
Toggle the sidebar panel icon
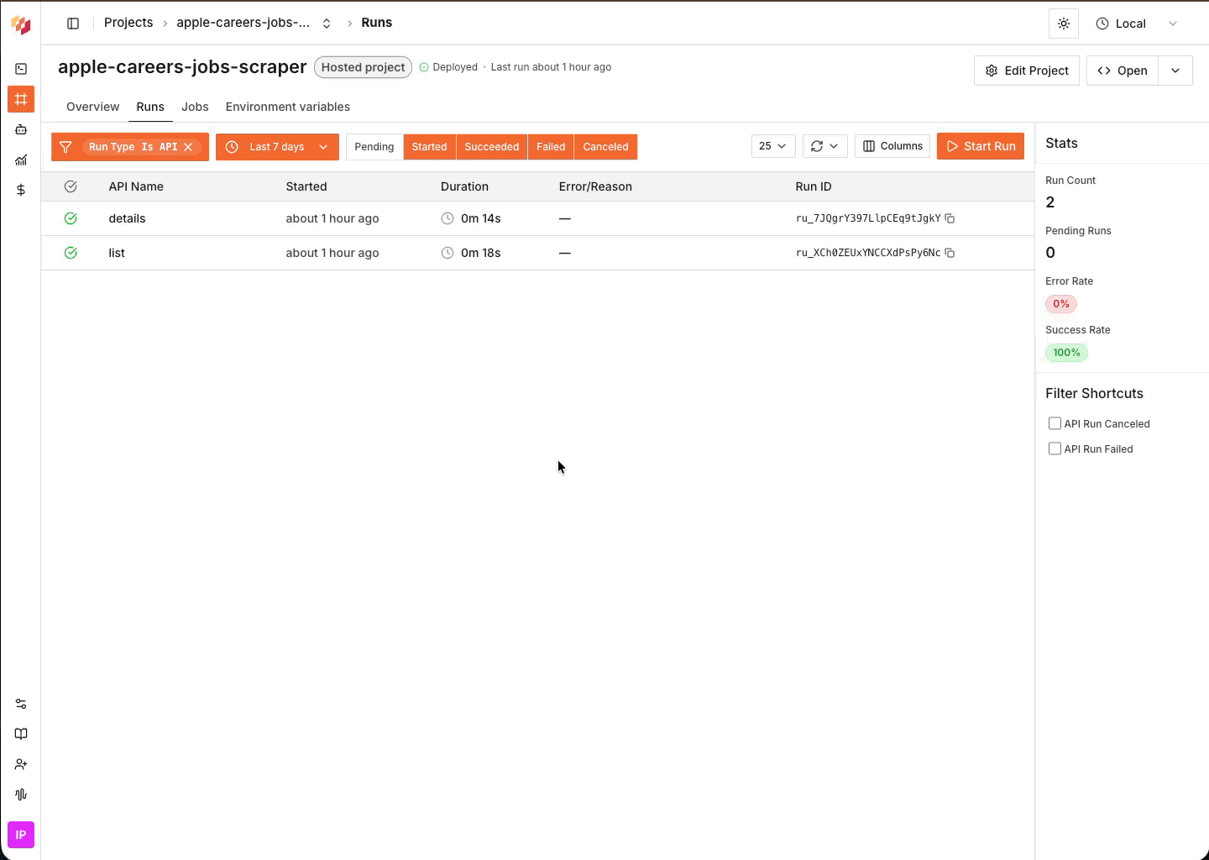73,24
